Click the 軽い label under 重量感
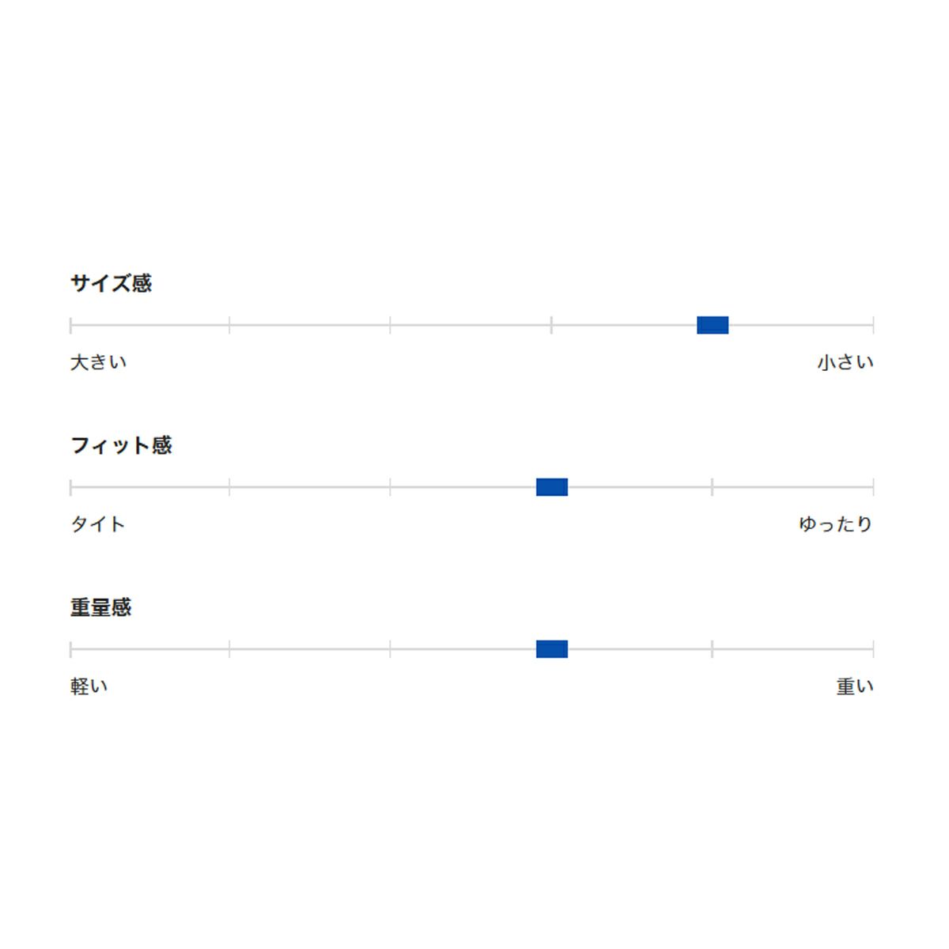 [x=89, y=686]
